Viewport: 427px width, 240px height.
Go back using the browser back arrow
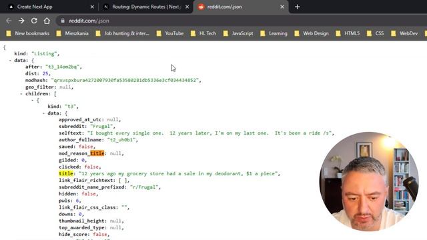pyautogui.click(x=9, y=21)
